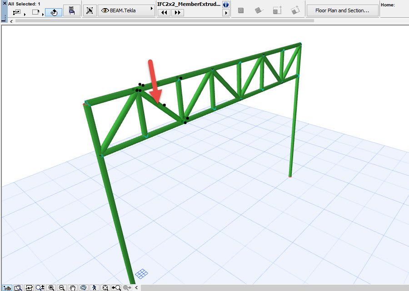Zoom in on the 3D view
The image size is (409, 291).
51,288
